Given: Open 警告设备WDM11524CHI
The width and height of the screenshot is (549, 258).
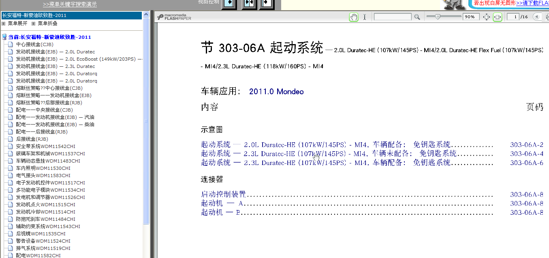Looking at the screenshot, I should (x=43, y=241).
